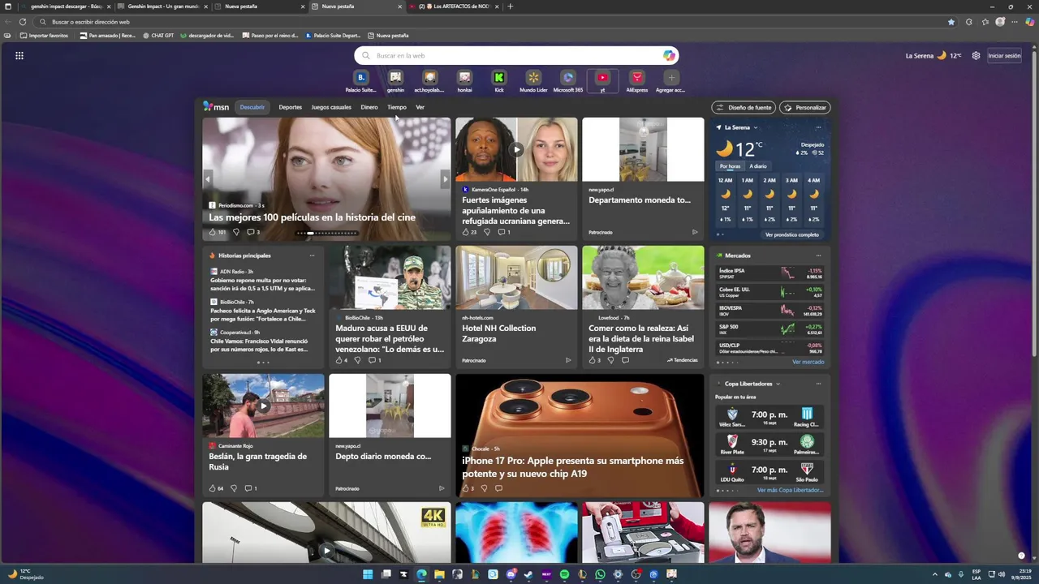
Task: Switch weather to Por horas view
Action: pyautogui.click(x=730, y=166)
